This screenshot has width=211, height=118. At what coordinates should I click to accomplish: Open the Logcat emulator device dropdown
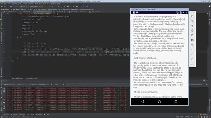(15, 85)
